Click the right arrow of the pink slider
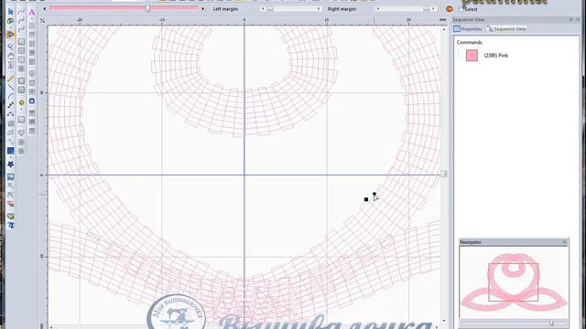The image size is (586, 329). click(x=203, y=8)
